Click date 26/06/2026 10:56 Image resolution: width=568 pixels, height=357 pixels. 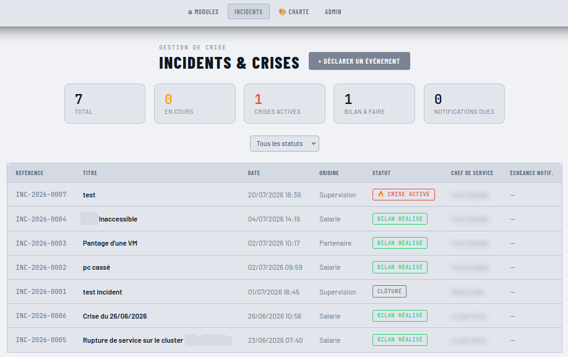pos(275,316)
